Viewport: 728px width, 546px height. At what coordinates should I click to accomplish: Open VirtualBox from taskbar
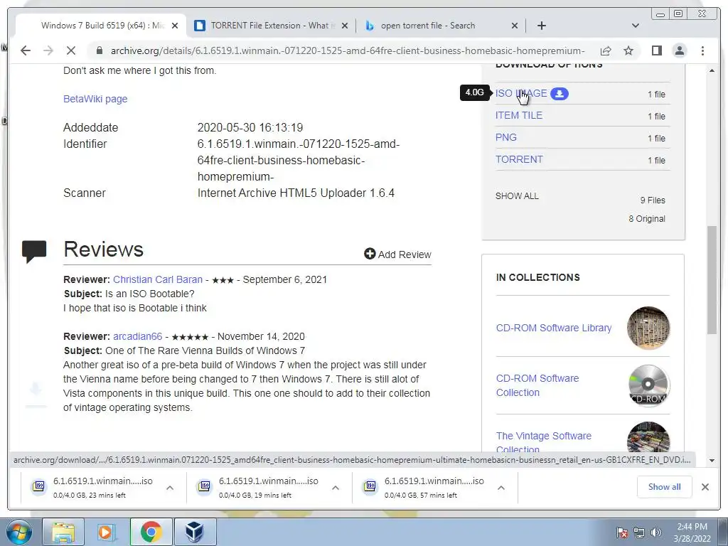[x=194, y=532]
